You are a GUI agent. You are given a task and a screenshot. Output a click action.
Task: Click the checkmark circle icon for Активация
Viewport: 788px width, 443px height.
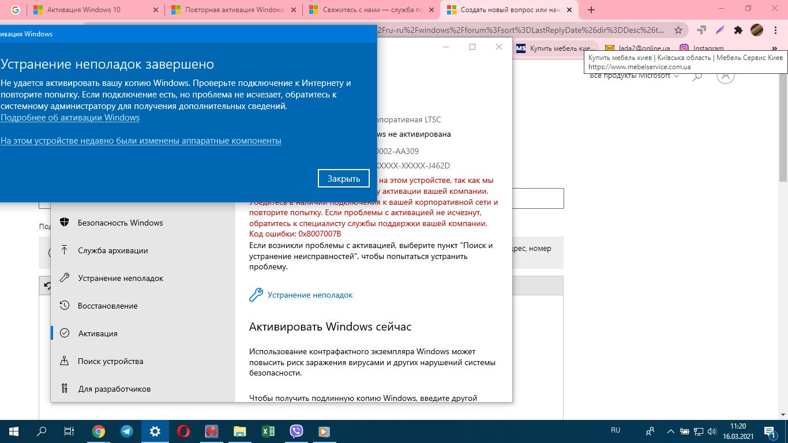(x=65, y=333)
